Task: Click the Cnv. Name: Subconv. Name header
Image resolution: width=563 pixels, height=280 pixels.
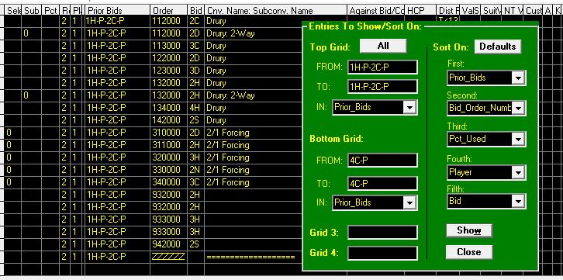Action: coord(276,11)
